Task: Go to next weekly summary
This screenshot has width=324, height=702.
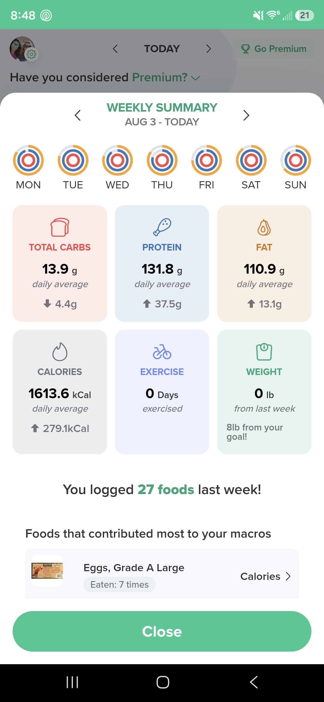Action: pyautogui.click(x=246, y=115)
